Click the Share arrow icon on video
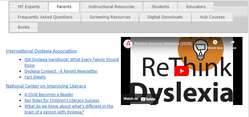Image resolution: width=249 pixels, height=117 pixels. tap(232, 42)
